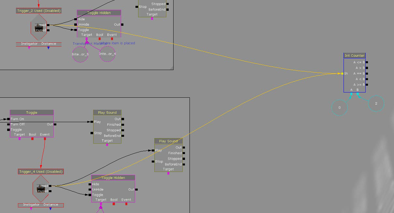Click the upper comment box resize corner handle
The height and width of the screenshot is (213, 394).
coord(171,68)
